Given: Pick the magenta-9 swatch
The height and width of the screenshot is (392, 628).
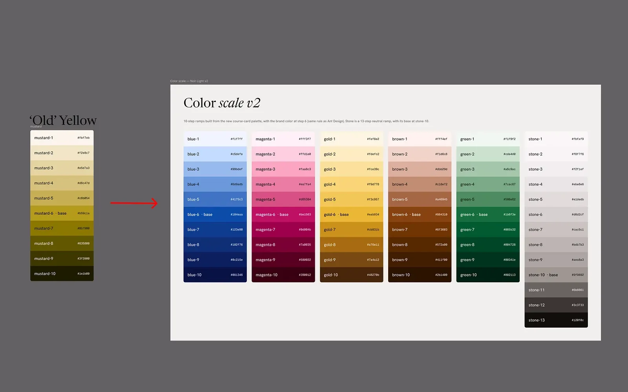Looking at the screenshot, I should pyautogui.click(x=283, y=260).
